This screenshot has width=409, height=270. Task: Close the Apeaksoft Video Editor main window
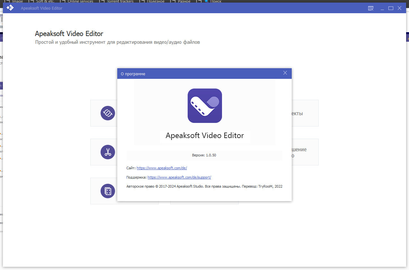pyautogui.click(x=399, y=8)
